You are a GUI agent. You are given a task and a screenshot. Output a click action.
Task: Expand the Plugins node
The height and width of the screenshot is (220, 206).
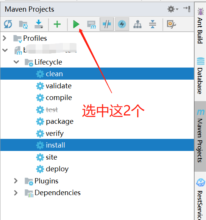[16, 181]
